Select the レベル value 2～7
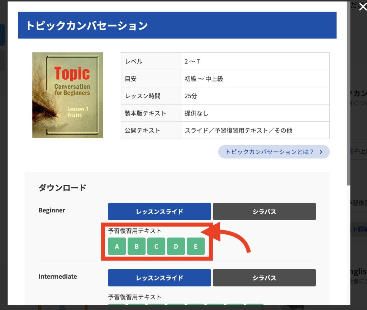 point(192,61)
